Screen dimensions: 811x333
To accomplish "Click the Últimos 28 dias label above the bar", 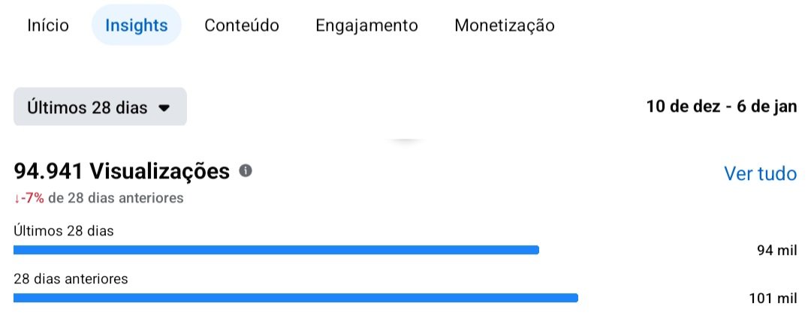I will (64, 231).
